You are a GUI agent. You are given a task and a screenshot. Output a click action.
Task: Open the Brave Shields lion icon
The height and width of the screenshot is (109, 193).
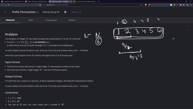pyautogui.click(x=146, y=5)
